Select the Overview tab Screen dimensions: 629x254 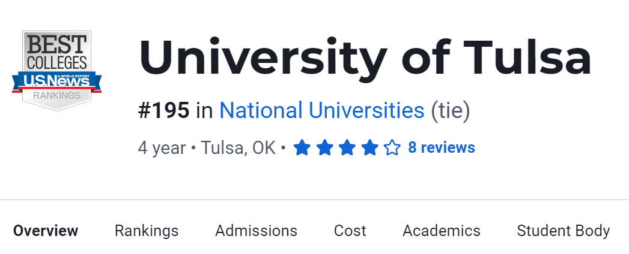click(x=46, y=231)
